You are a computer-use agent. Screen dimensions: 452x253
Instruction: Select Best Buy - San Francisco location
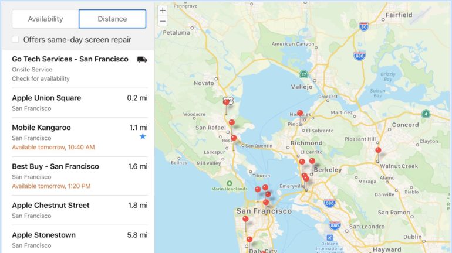pyautogui.click(x=55, y=166)
